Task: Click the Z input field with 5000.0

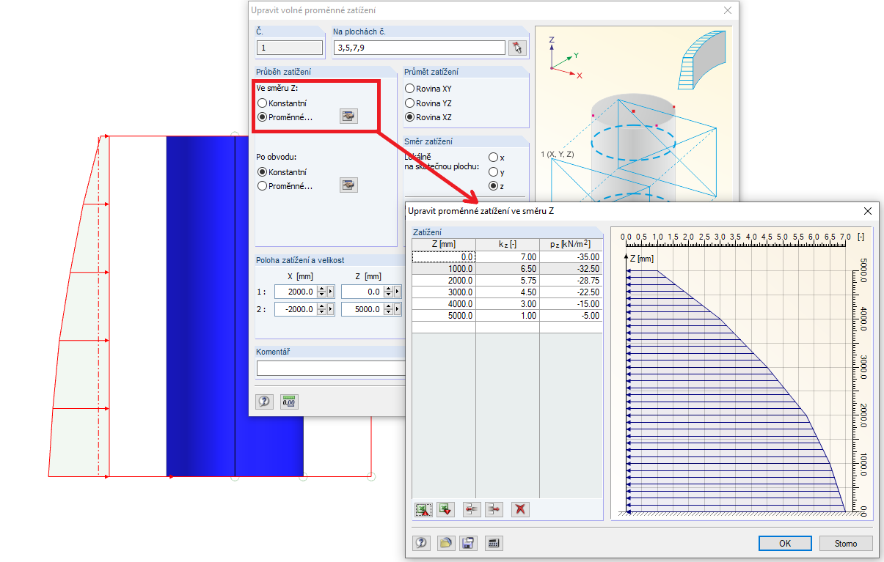Action: pos(362,309)
